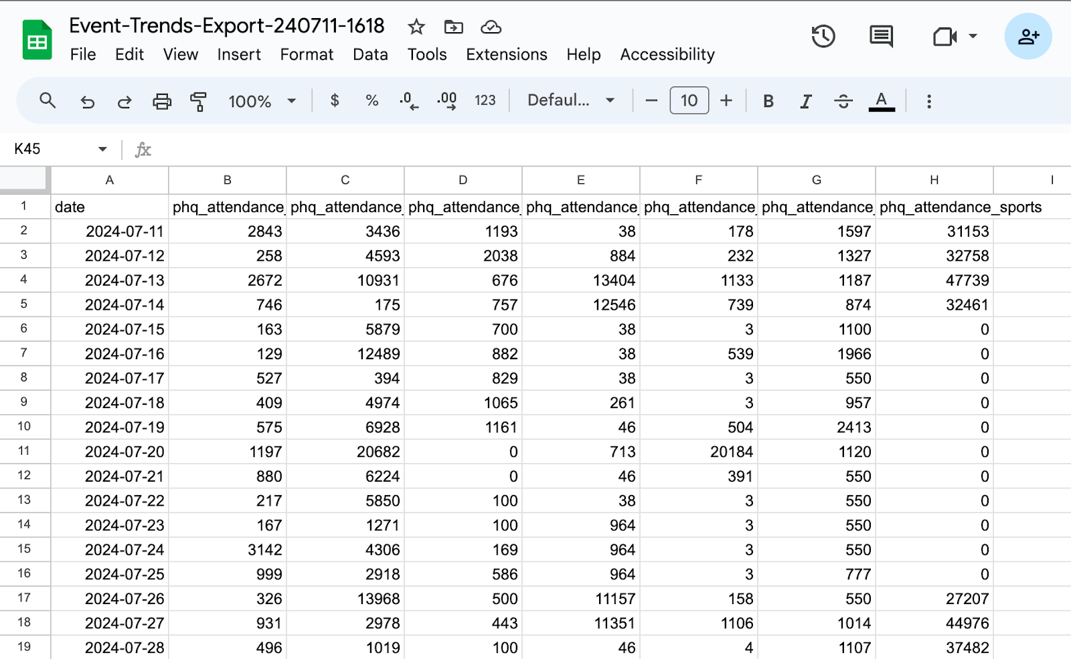
Task: Select row 1 header
Action: click(x=25, y=206)
